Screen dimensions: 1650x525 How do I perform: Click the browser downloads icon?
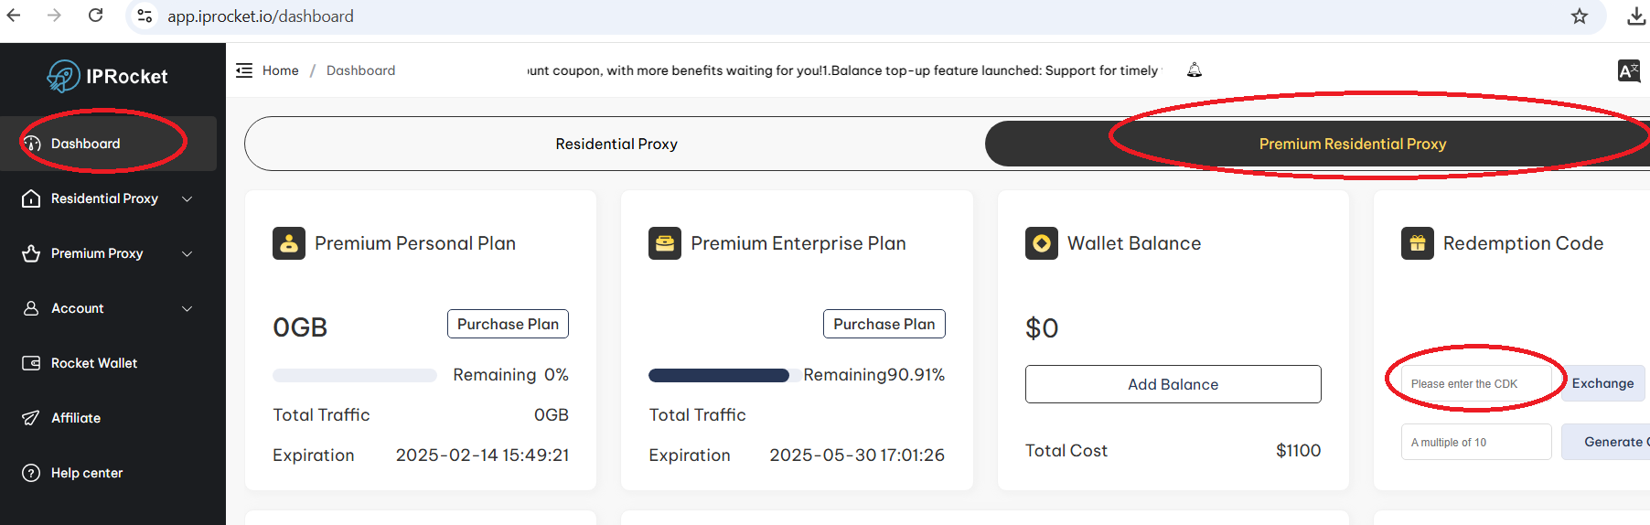pos(1636,16)
